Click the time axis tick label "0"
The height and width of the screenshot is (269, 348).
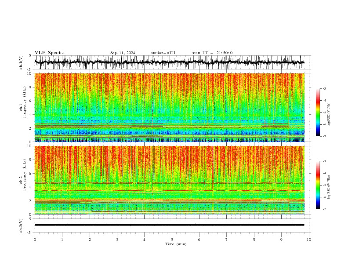[x=35, y=240]
